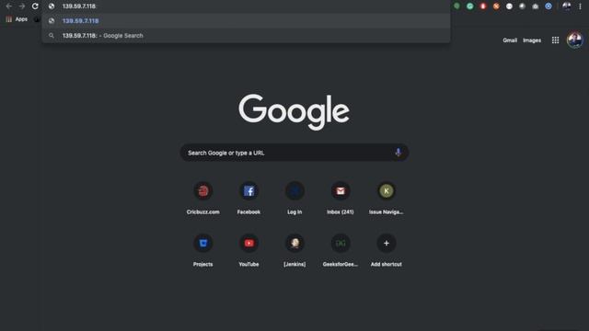Open the Google apps grid
Viewport: 589px width, 331px height.
pos(555,40)
